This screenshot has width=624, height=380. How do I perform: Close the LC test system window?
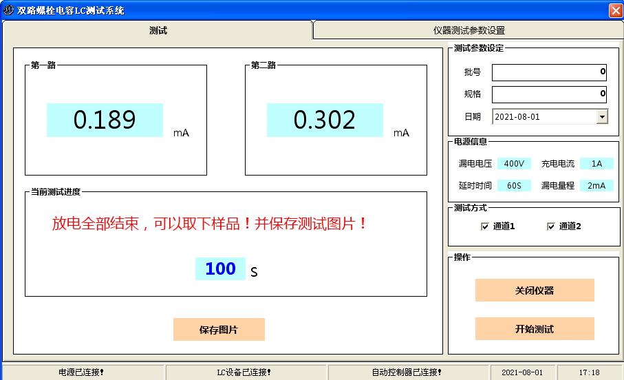[615, 10]
